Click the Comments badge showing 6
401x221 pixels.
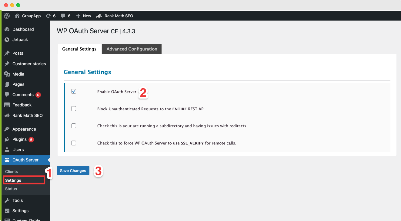38,95
